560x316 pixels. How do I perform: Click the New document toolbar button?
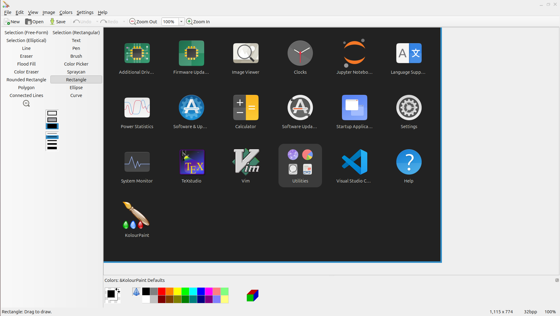point(12,22)
